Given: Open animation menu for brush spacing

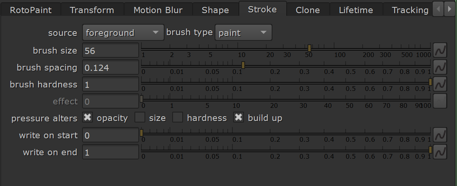Looking at the screenshot, I should [x=440, y=67].
